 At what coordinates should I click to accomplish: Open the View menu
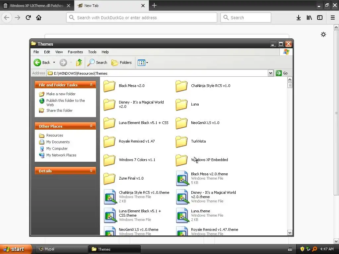tap(59, 52)
